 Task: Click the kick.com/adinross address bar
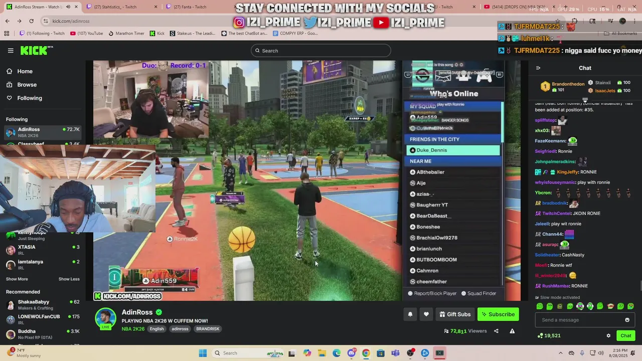tap(71, 21)
